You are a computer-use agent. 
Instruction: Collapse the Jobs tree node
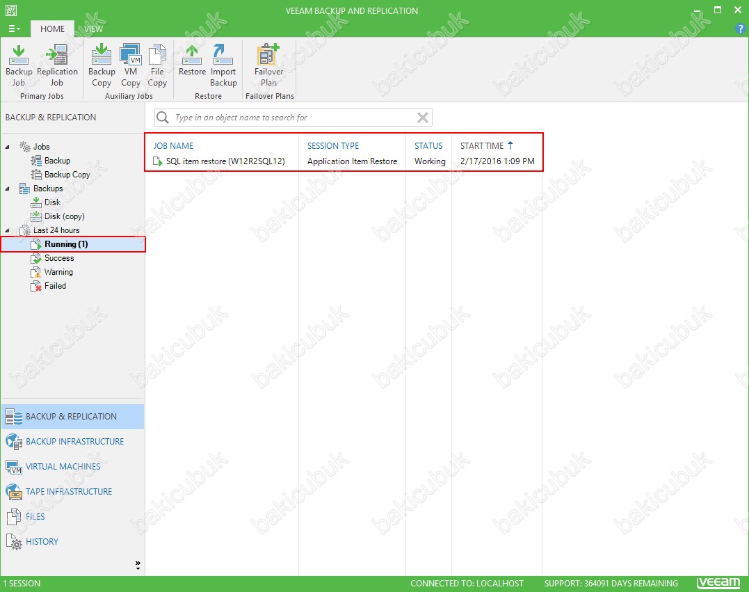coord(7,147)
